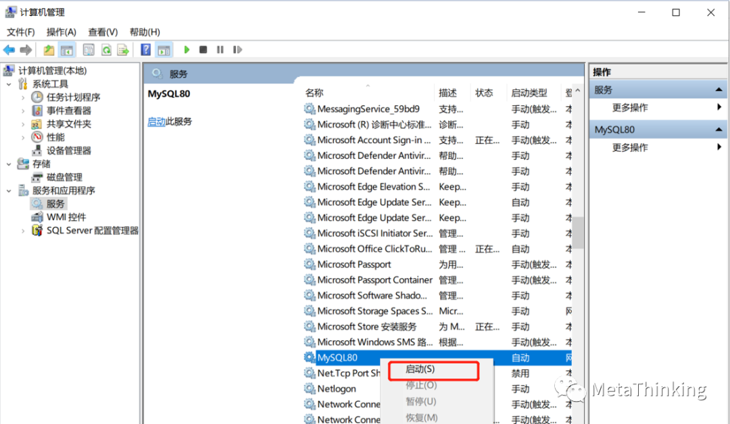Select the Microsoft Account Sign-in service row
The width and height of the screenshot is (730, 424).
click(437, 140)
